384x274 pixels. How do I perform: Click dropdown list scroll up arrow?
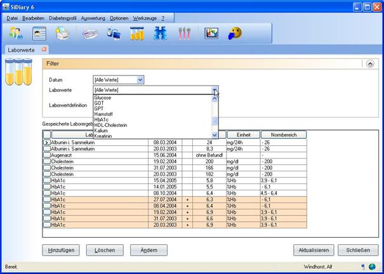click(215, 98)
